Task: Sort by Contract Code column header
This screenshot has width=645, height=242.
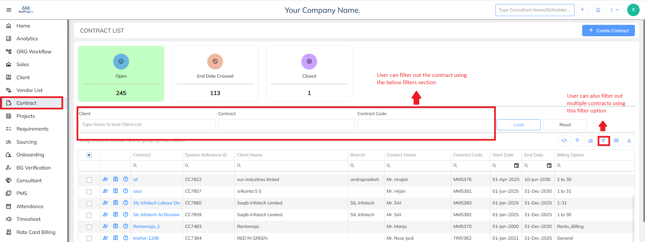Action: point(468,155)
